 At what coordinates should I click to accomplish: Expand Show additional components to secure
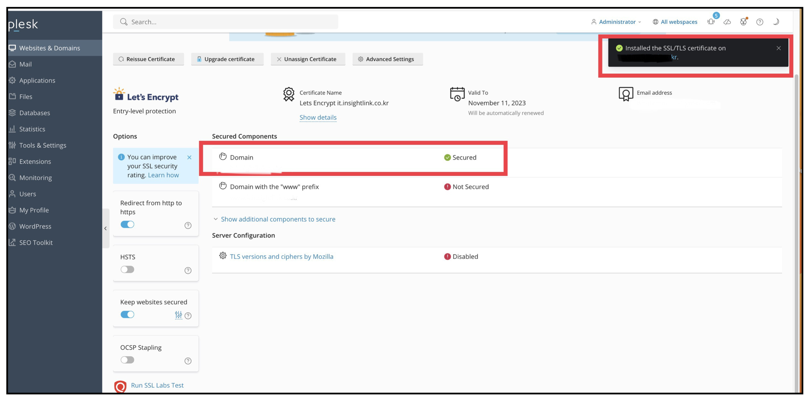point(278,219)
